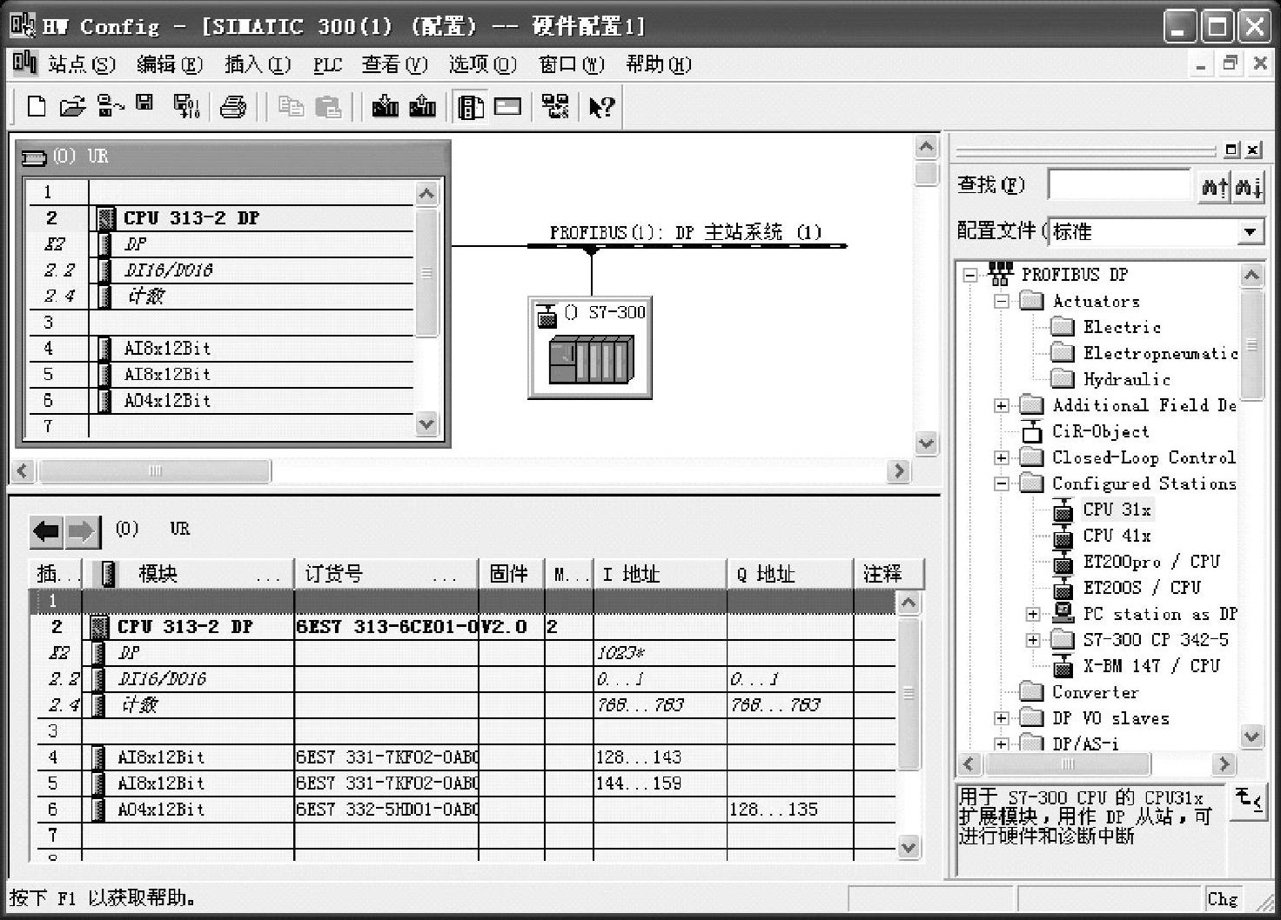Select ET200pro / CPU catalog entry
This screenshot has width=1281, height=920.
pyautogui.click(x=1151, y=562)
